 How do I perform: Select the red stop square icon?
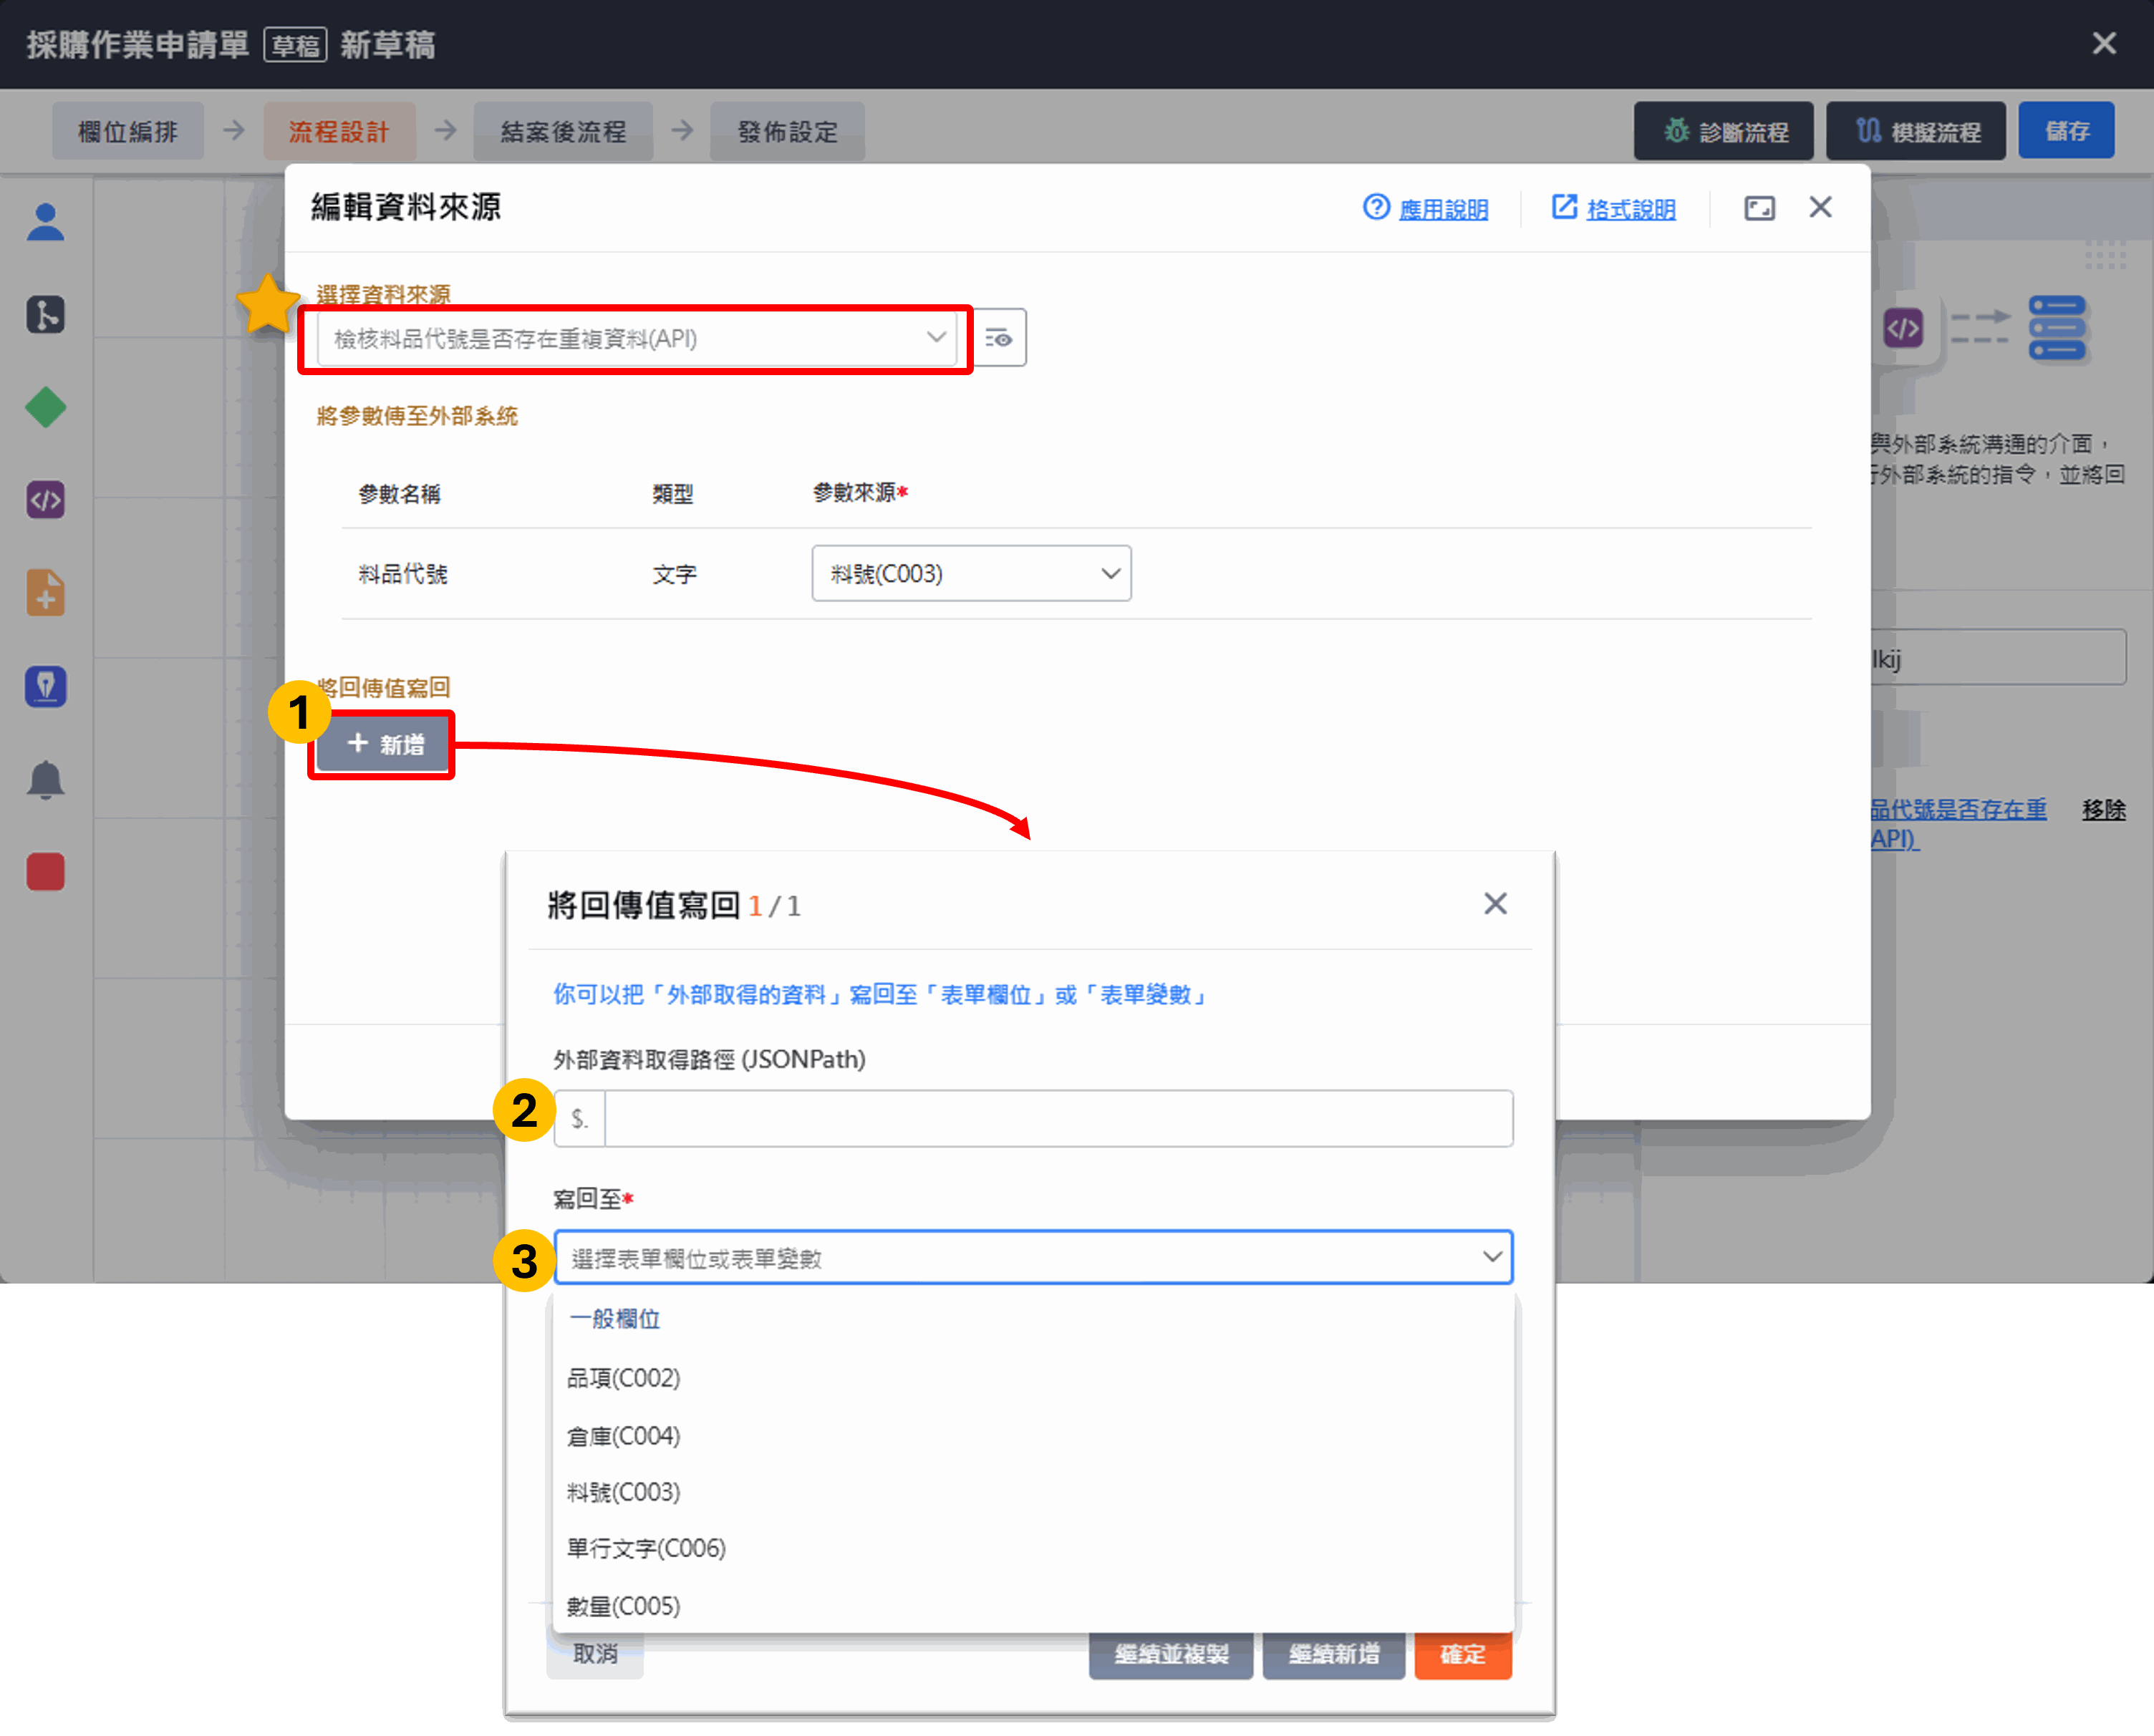tap(45, 871)
